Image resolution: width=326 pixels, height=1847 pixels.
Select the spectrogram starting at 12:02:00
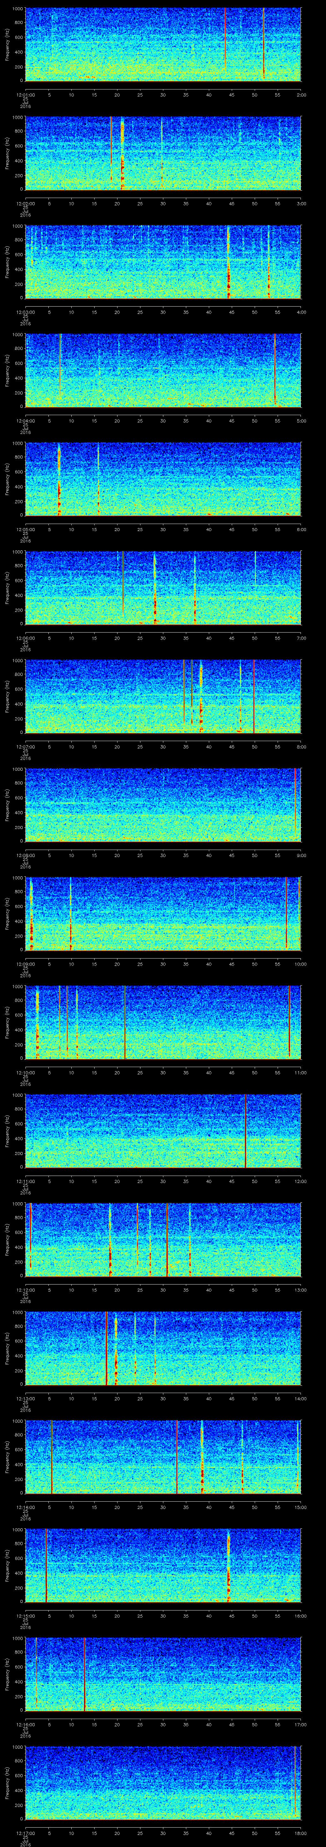[163, 153]
